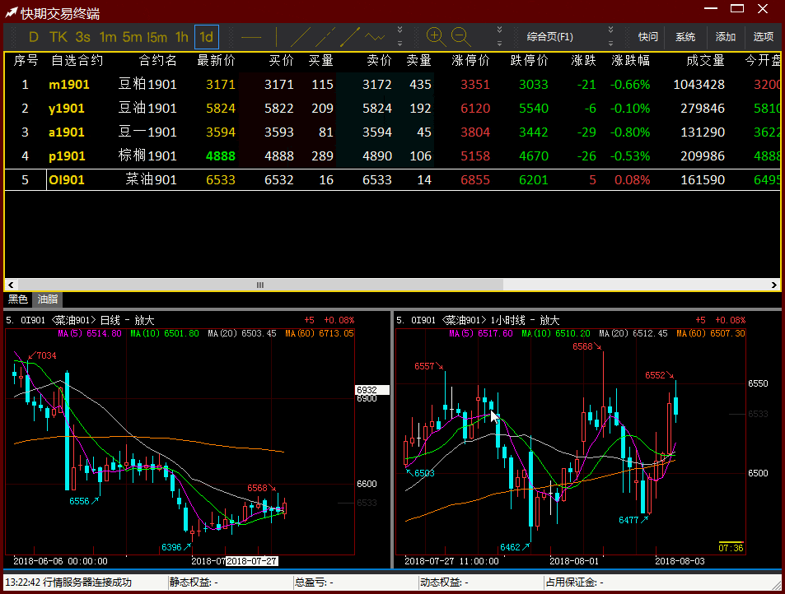Select contract a1901 row
This screenshot has height=594, width=785.
(392, 132)
